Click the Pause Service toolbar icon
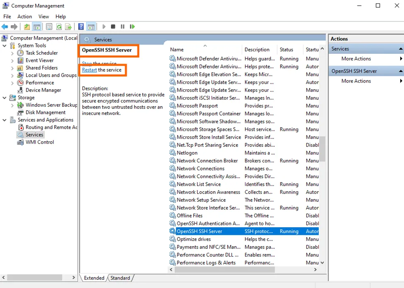This screenshot has width=404, height=288. (x=123, y=26)
